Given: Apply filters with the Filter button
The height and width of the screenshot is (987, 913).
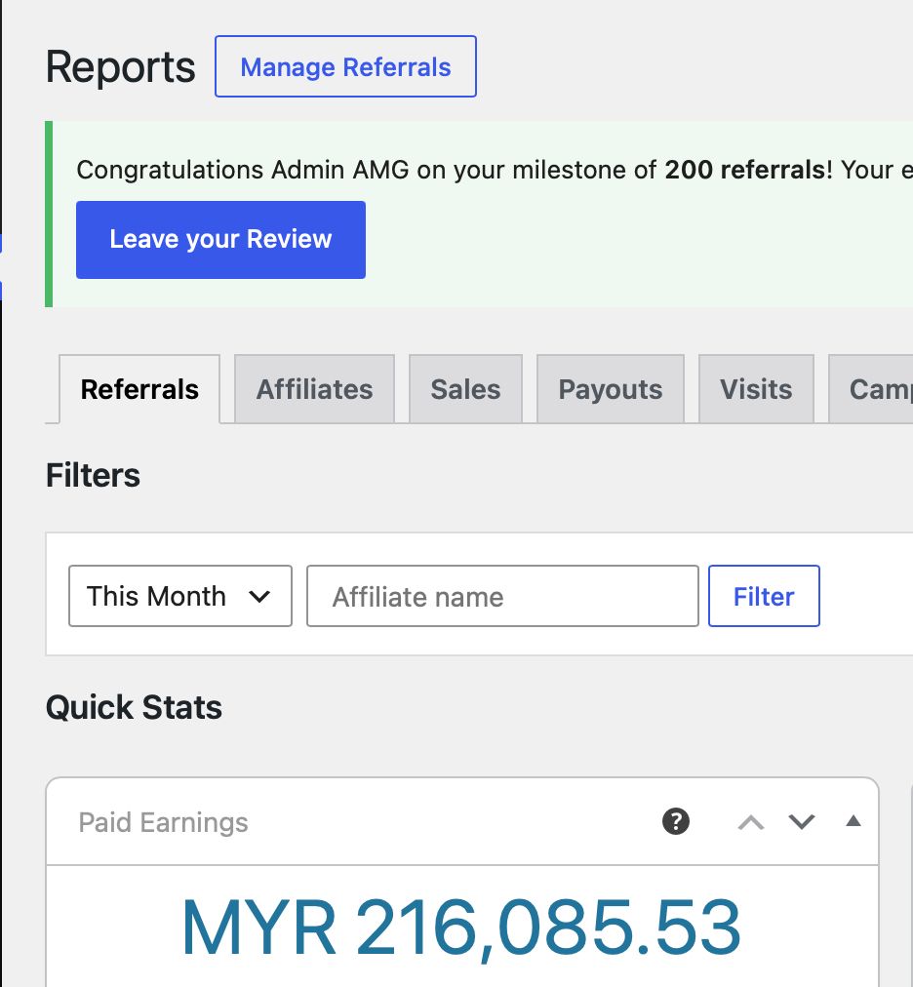Looking at the screenshot, I should (764, 596).
